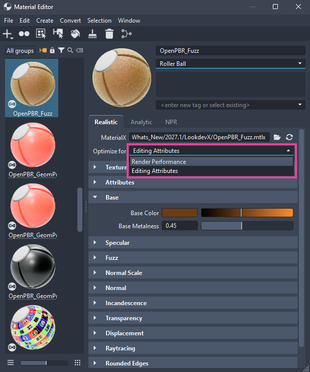Click the magnifier search icon
310x372 pixels.
coord(70,50)
